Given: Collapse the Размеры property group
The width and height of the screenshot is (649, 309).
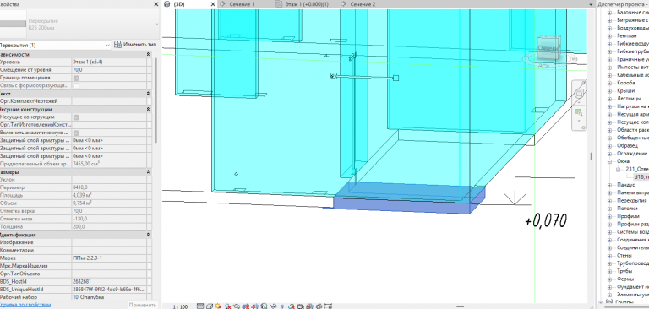Looking at the screenshot, I should coord(149,172).
